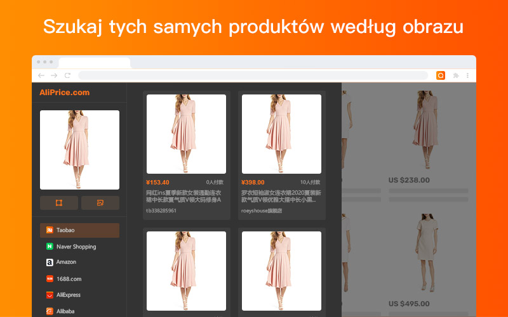The image size is (508, 317).
Task: Click the Alibaba icon
Action: [x=50, y=311]
